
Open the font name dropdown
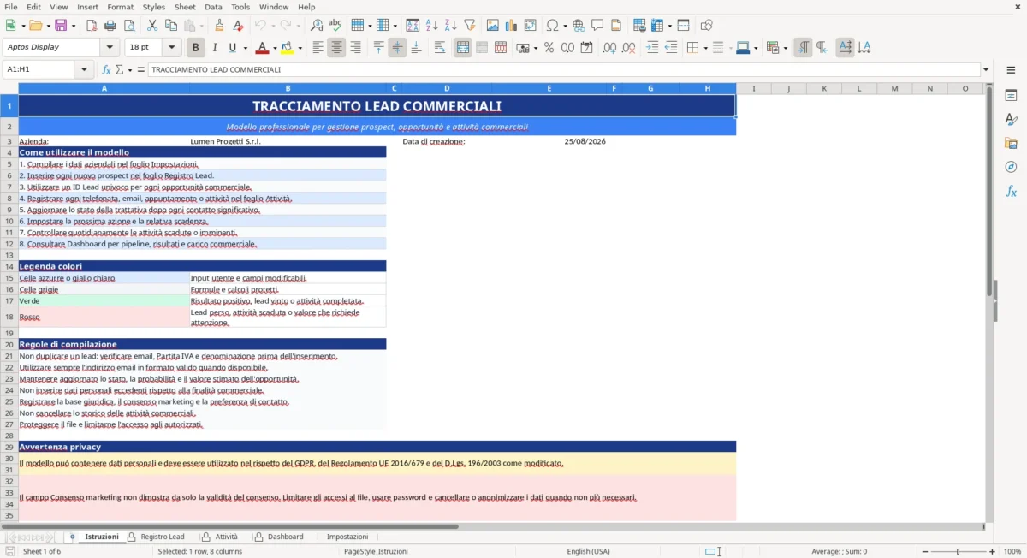[x=110, y=48]
